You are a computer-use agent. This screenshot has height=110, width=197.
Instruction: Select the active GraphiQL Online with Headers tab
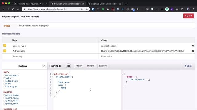coord(67,4)
